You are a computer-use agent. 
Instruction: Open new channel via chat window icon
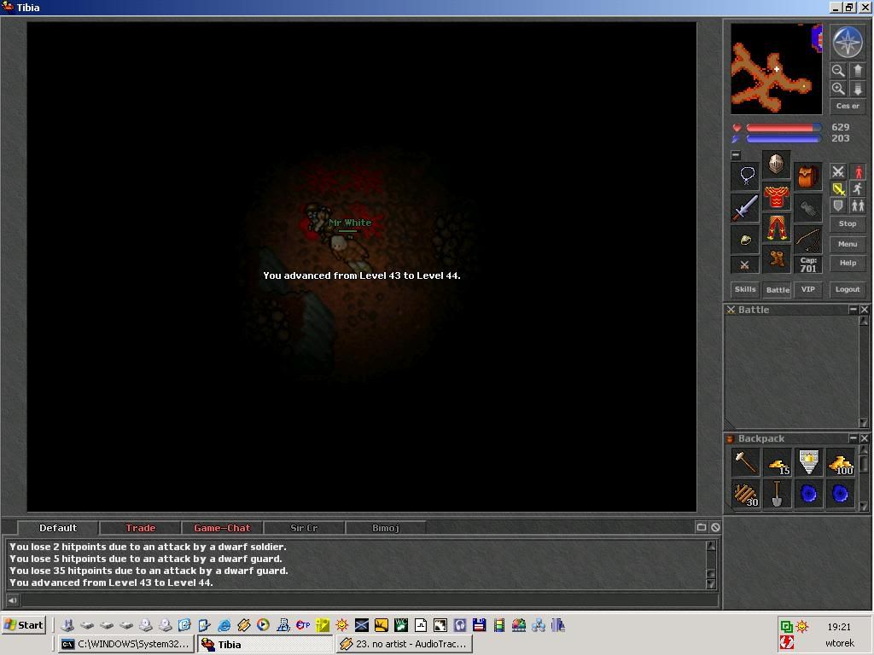point(702,527)
